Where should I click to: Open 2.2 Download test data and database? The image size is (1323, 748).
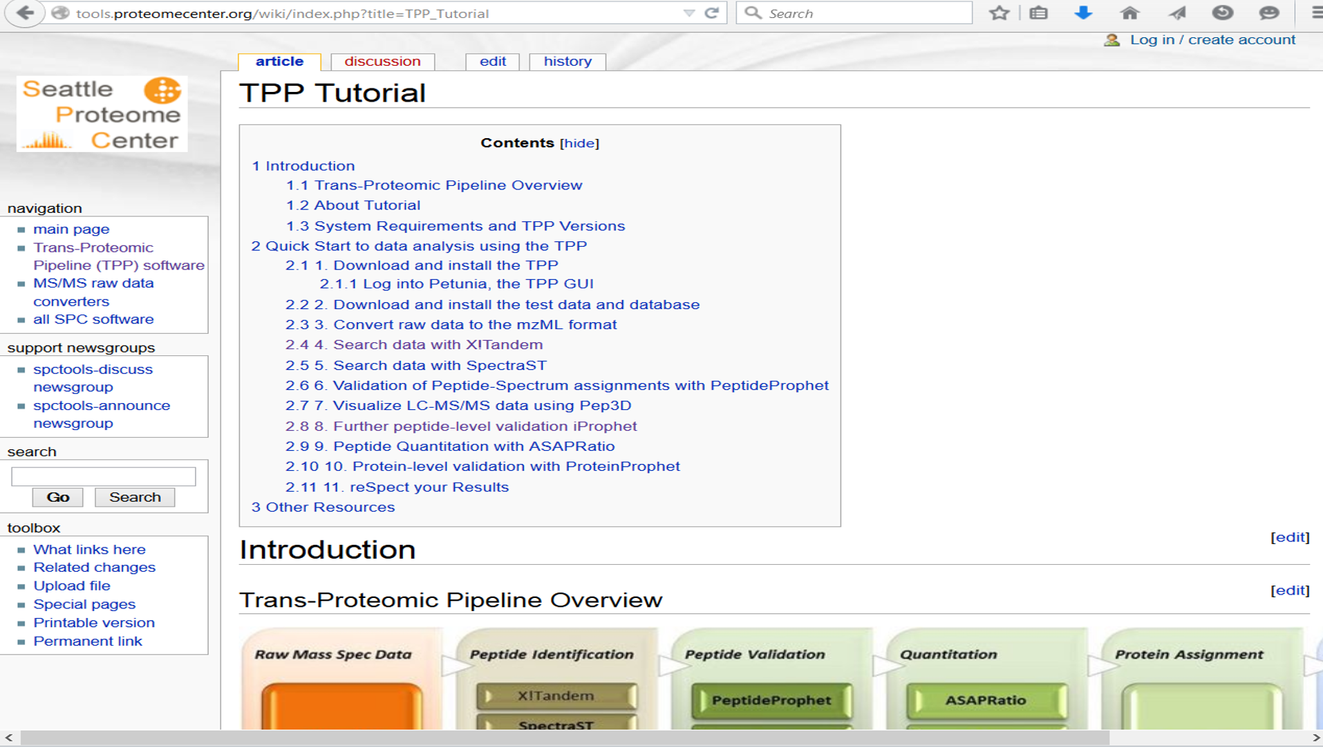click(x=492, y=305)
